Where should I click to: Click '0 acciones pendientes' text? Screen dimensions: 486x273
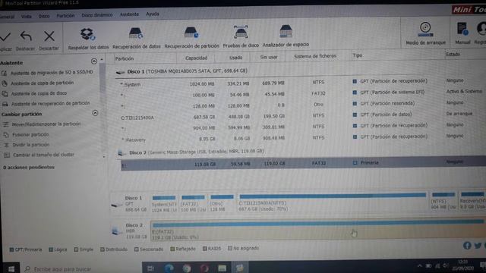29,168
